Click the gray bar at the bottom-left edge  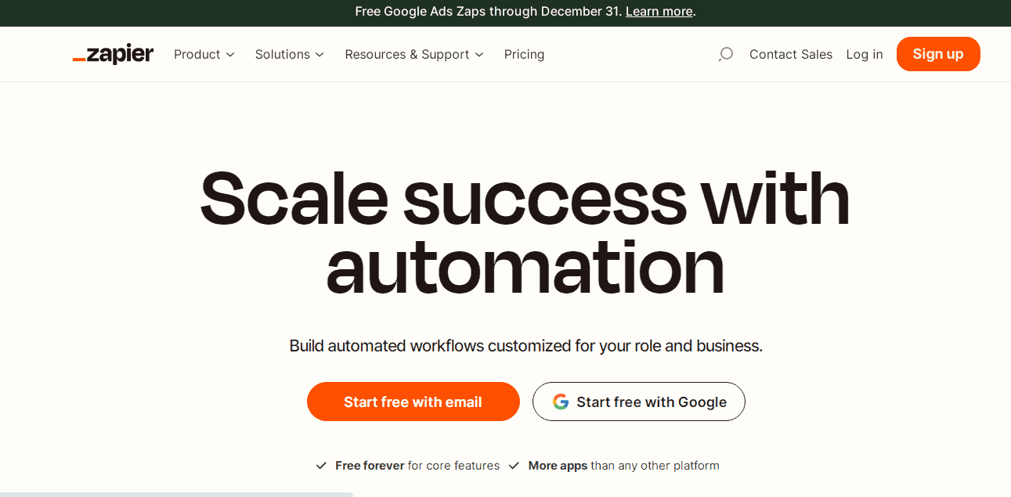pyautogui.click(x=176, y=495)
